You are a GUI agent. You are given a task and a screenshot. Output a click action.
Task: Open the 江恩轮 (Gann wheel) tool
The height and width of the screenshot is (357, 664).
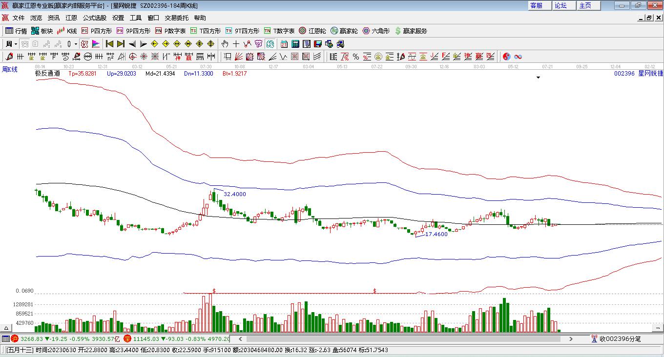pyautogui.click(x=312, y=31)
